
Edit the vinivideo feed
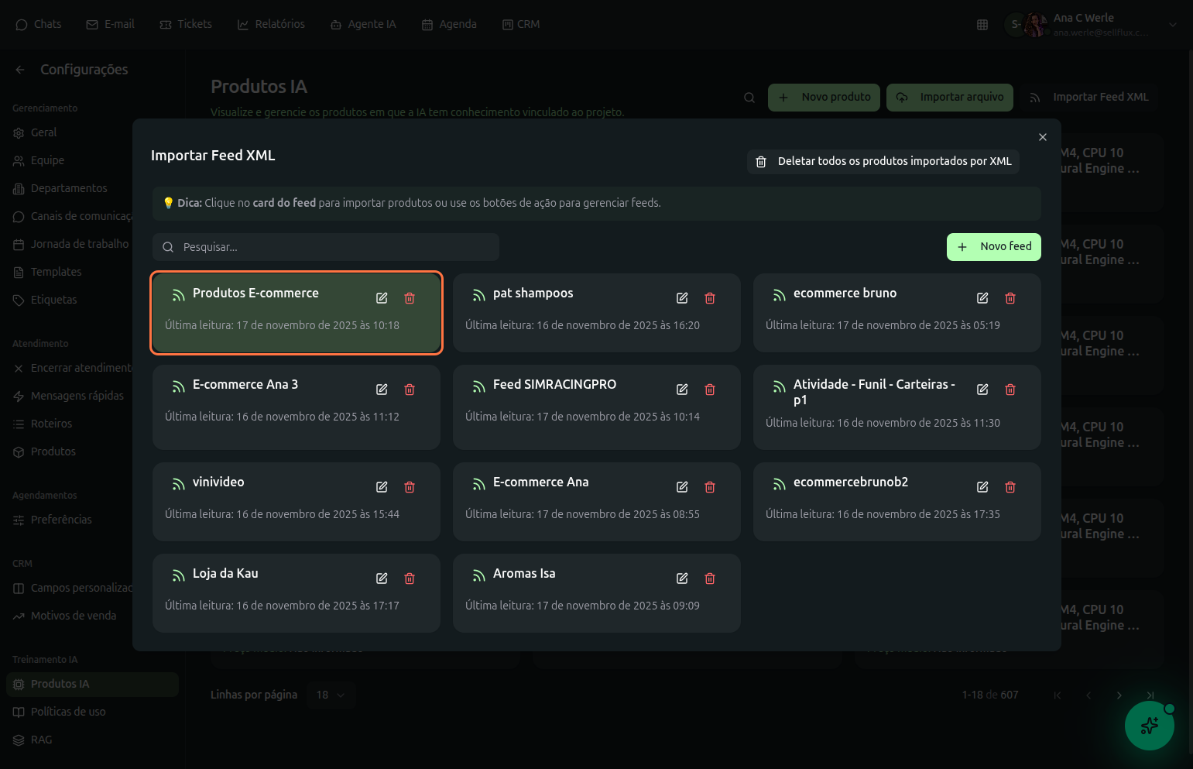382,487
